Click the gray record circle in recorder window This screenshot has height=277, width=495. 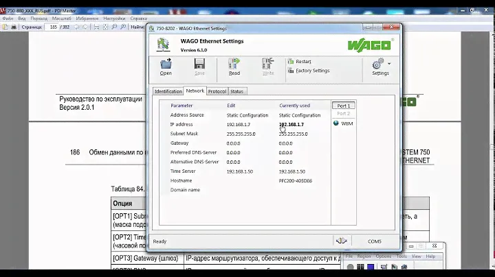click(350, 267)
